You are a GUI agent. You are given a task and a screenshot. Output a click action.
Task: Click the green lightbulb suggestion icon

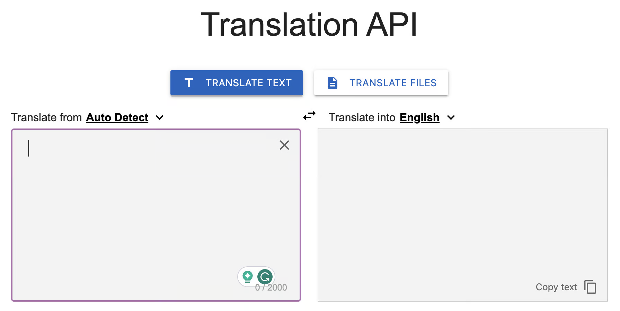[247, 277]
